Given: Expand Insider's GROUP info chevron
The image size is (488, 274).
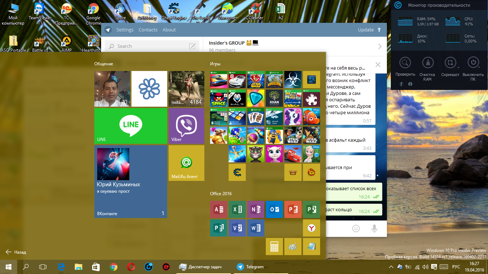Looking at the screenshot, I should click(379, 46).
